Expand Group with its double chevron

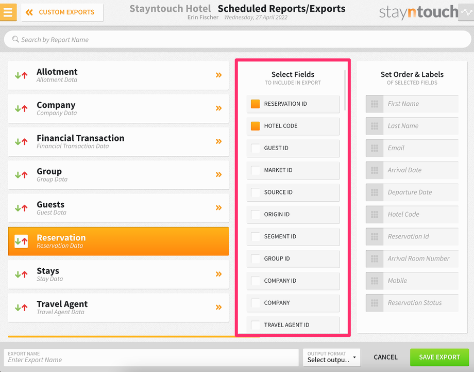coord(218,175)
